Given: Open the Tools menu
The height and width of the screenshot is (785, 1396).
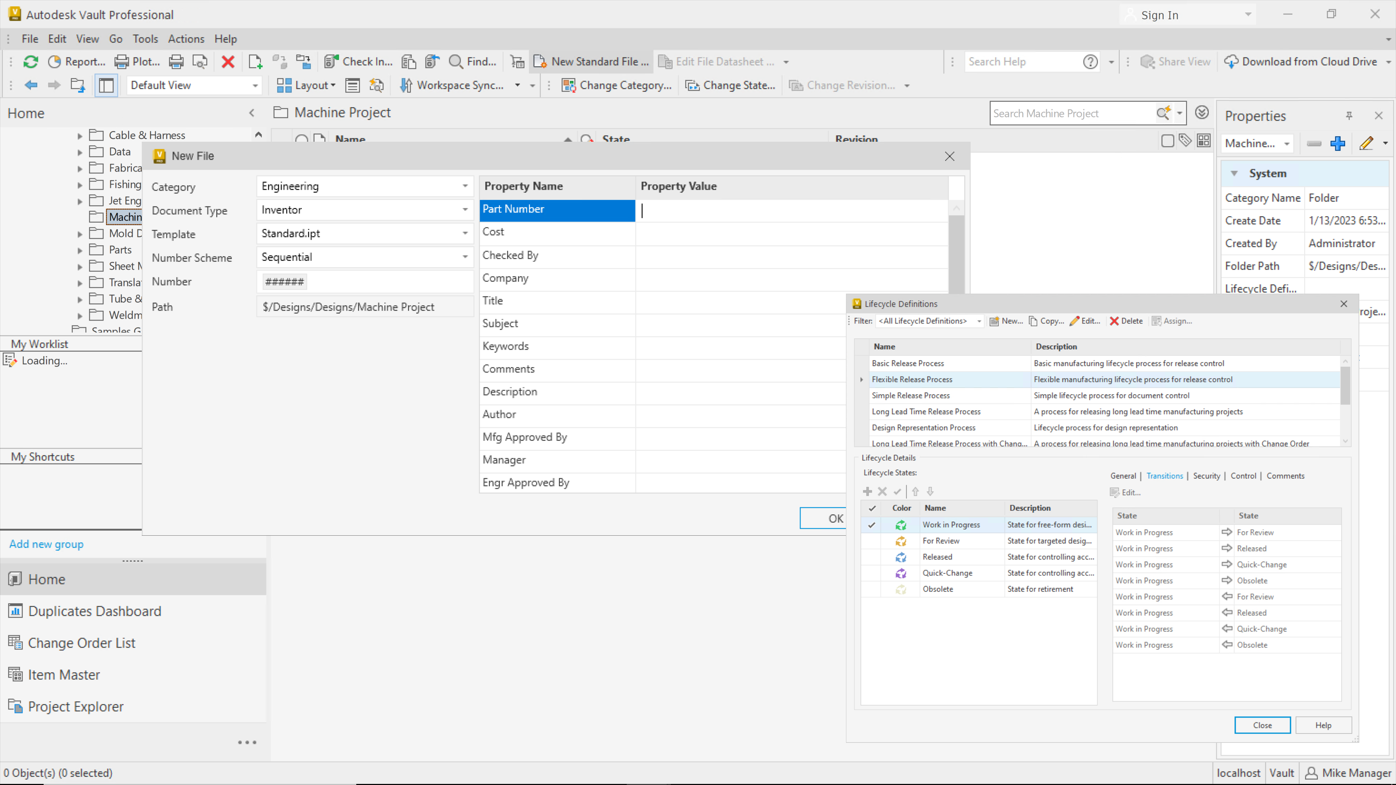Looking at the screenshot, I should [x=145, y=39].
